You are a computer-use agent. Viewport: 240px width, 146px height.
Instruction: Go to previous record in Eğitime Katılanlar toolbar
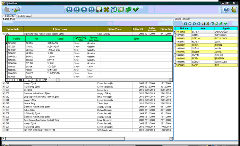click(190, 24)
